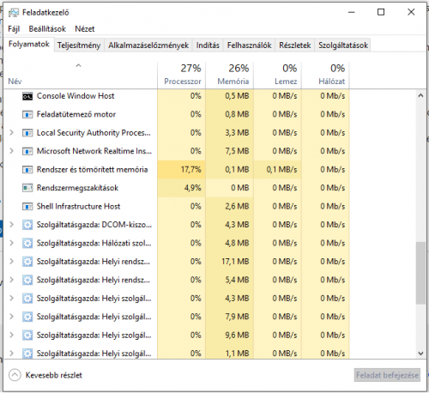Open the Nézet menu
The height and width of the screenshot is (393, 429).
85,29
